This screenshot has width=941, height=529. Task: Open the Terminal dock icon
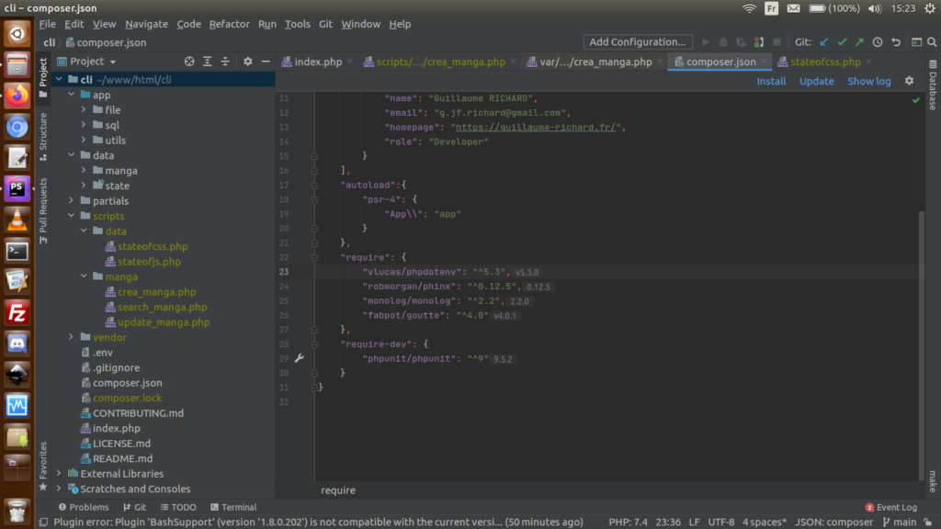click(17, 251)
